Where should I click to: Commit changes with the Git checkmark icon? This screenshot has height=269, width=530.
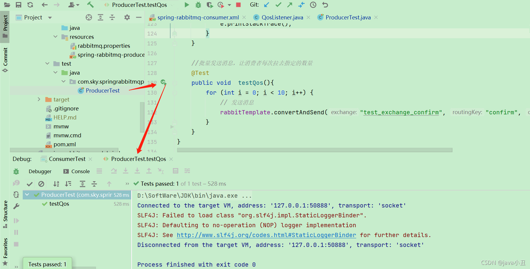click(278, 5)
